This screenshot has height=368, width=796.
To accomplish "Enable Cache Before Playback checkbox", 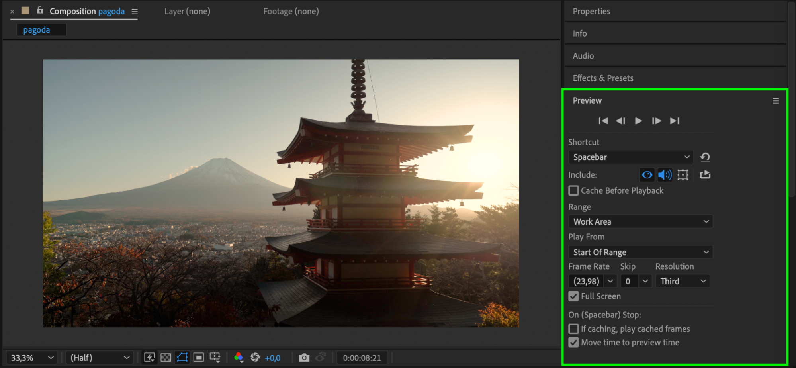I will (573, 191).
